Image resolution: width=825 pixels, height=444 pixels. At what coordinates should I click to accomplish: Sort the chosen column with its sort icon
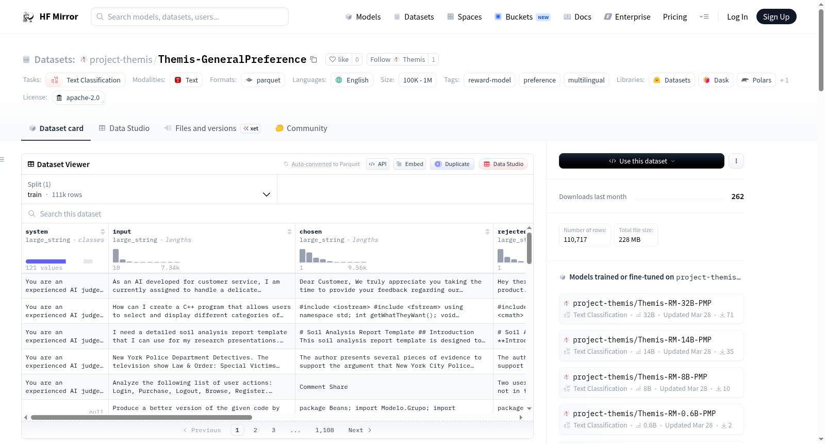[x=487, y=232]
